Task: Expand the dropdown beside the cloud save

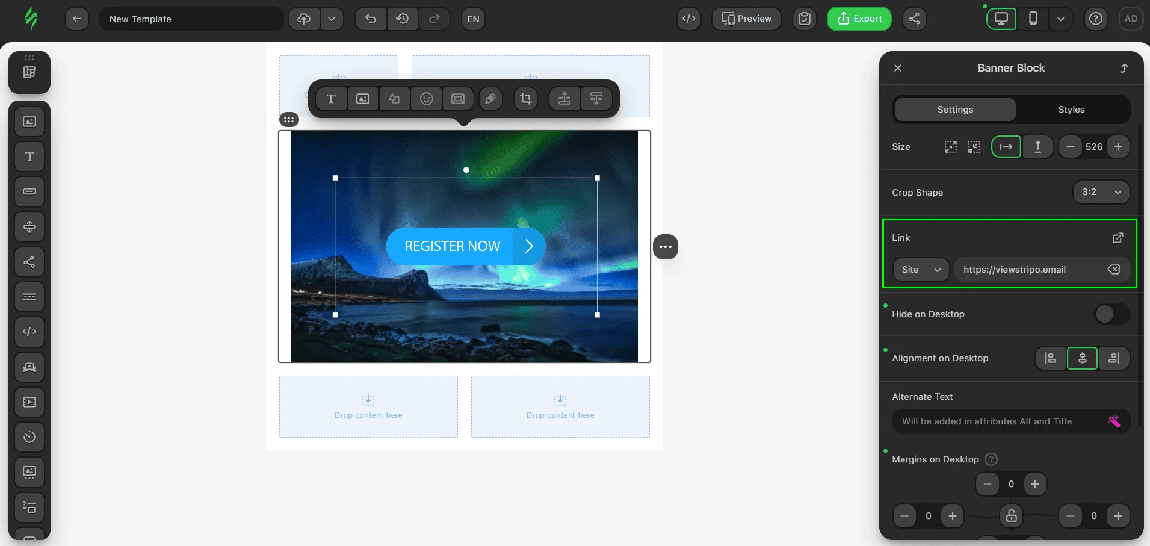Action: click(332, 19)
